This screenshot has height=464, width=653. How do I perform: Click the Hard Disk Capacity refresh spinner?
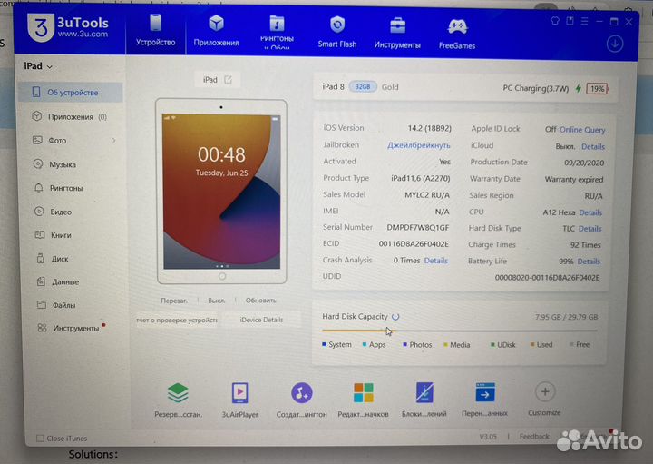click(395, 317)
